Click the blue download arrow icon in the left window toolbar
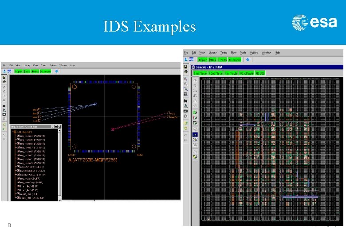The width and height of the screenshot is (346, 240). click(x=57, y=71)
